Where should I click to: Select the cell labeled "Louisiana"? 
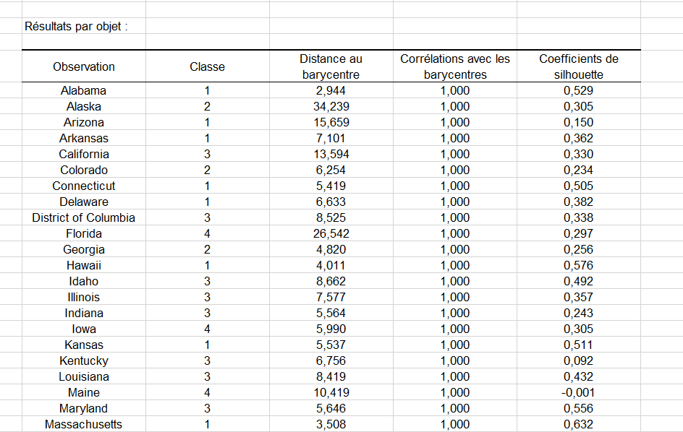coord(83,376)
